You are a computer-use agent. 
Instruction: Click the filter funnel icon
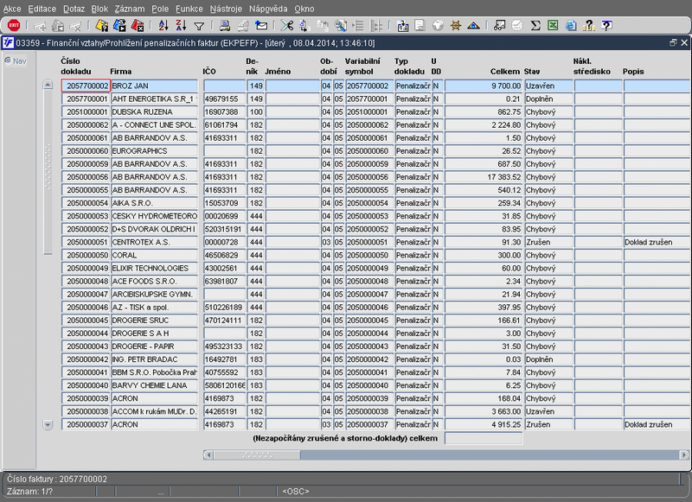pyautogui.click(x=199, y=26)
